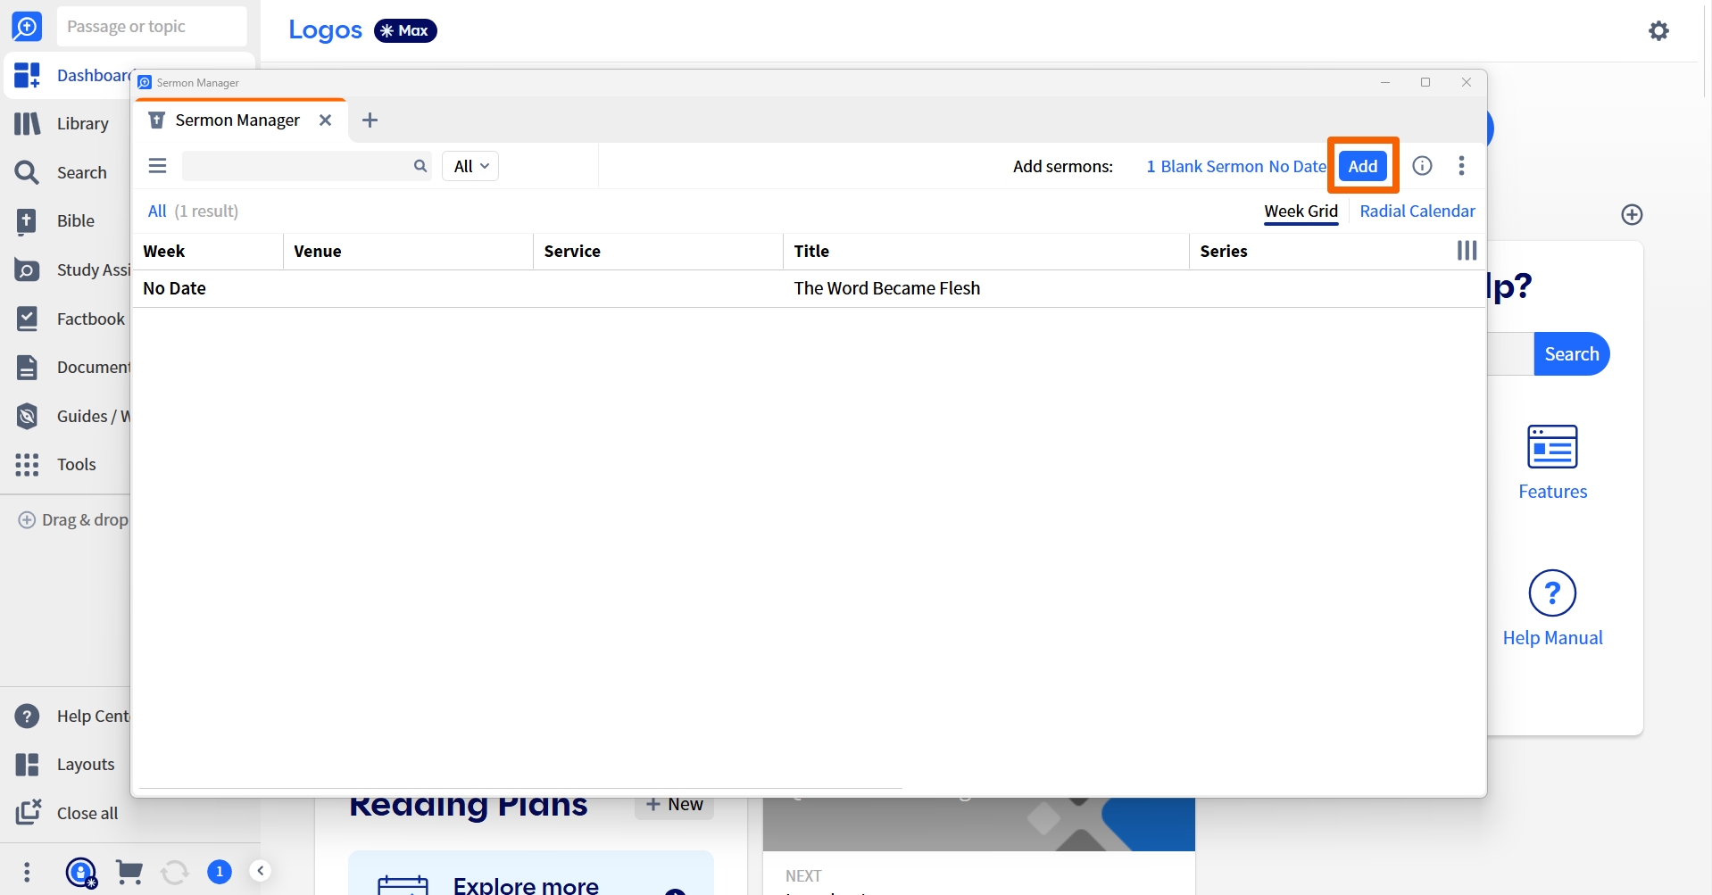Image resolution: width=1712 pixels, height=895 pixels.
Task: Collapse the sidebar with the chevron button
Action: pos(261,871)
